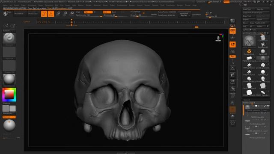
Task: Click the Import tool button
Action: pyautogui.click(x=249, y=20)
